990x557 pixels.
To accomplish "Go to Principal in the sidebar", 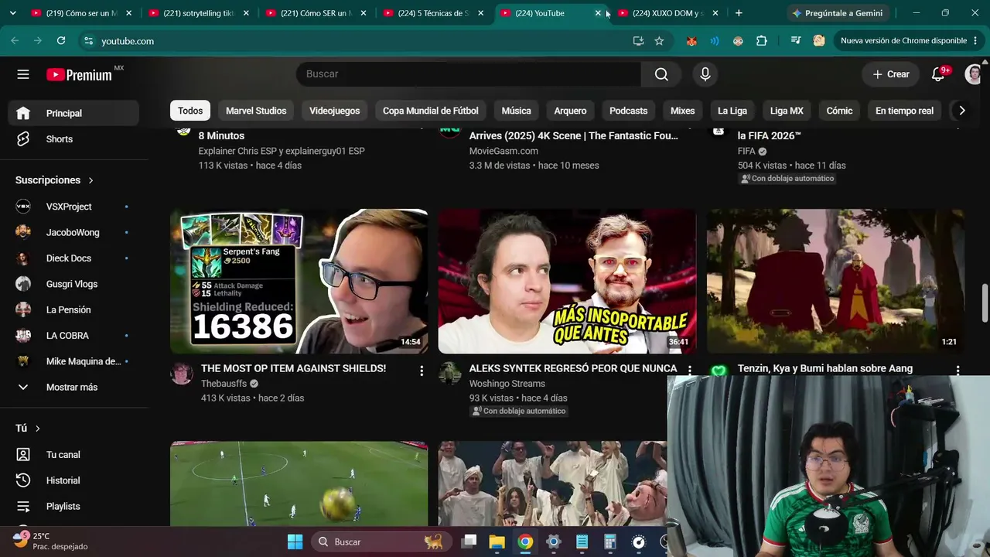I will 74,113.
